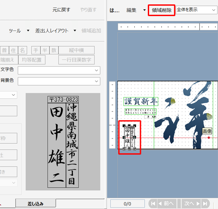This screenshot has width=218, height=209.
Task: Open the 差出人レイアウト menu
Action: click(x=52, y=31)
